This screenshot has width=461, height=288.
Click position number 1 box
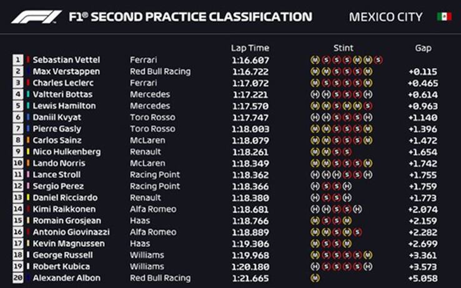click(19, 60)
